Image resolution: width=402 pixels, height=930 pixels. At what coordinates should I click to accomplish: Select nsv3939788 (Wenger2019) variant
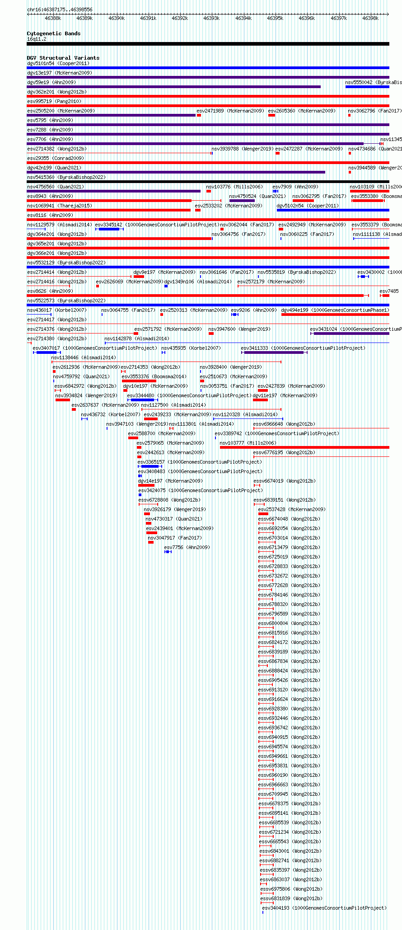[243, 149]
